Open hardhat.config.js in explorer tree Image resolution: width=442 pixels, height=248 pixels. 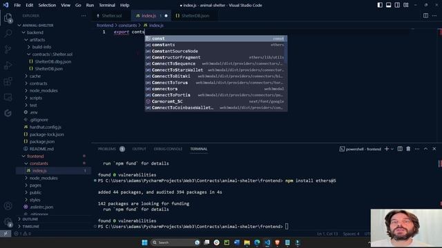point(45,127)
